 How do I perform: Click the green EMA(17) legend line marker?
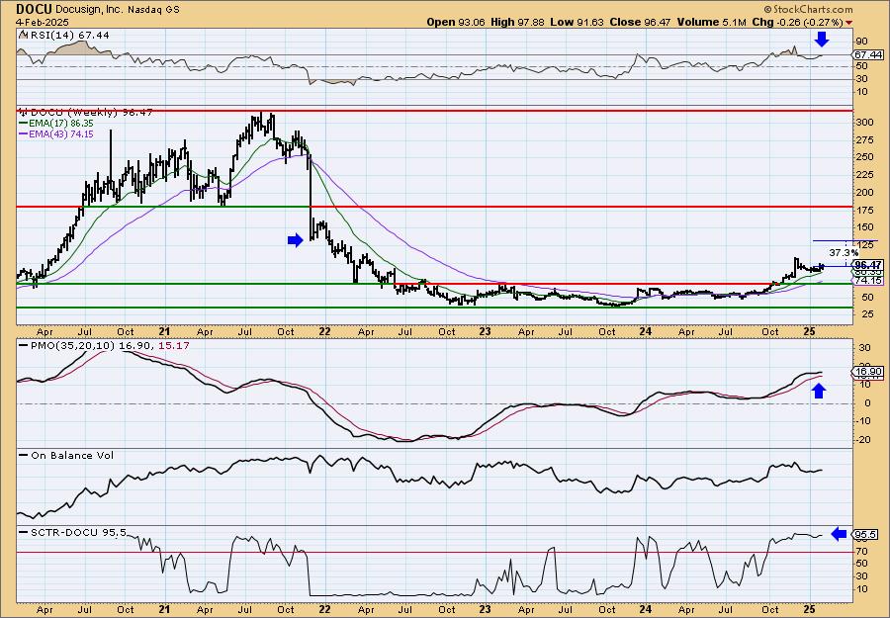pyautogui.click(x=24, y=124)
